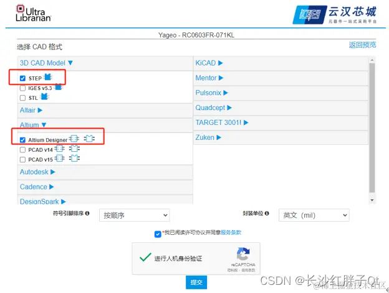Expand the DesignSpark section

tap(42, 201)
